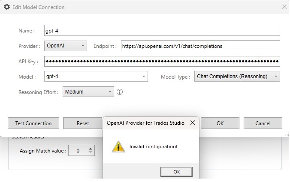Screen dimensions: 290x182
Task: Click the Reset button
Action: pos(83,123)
